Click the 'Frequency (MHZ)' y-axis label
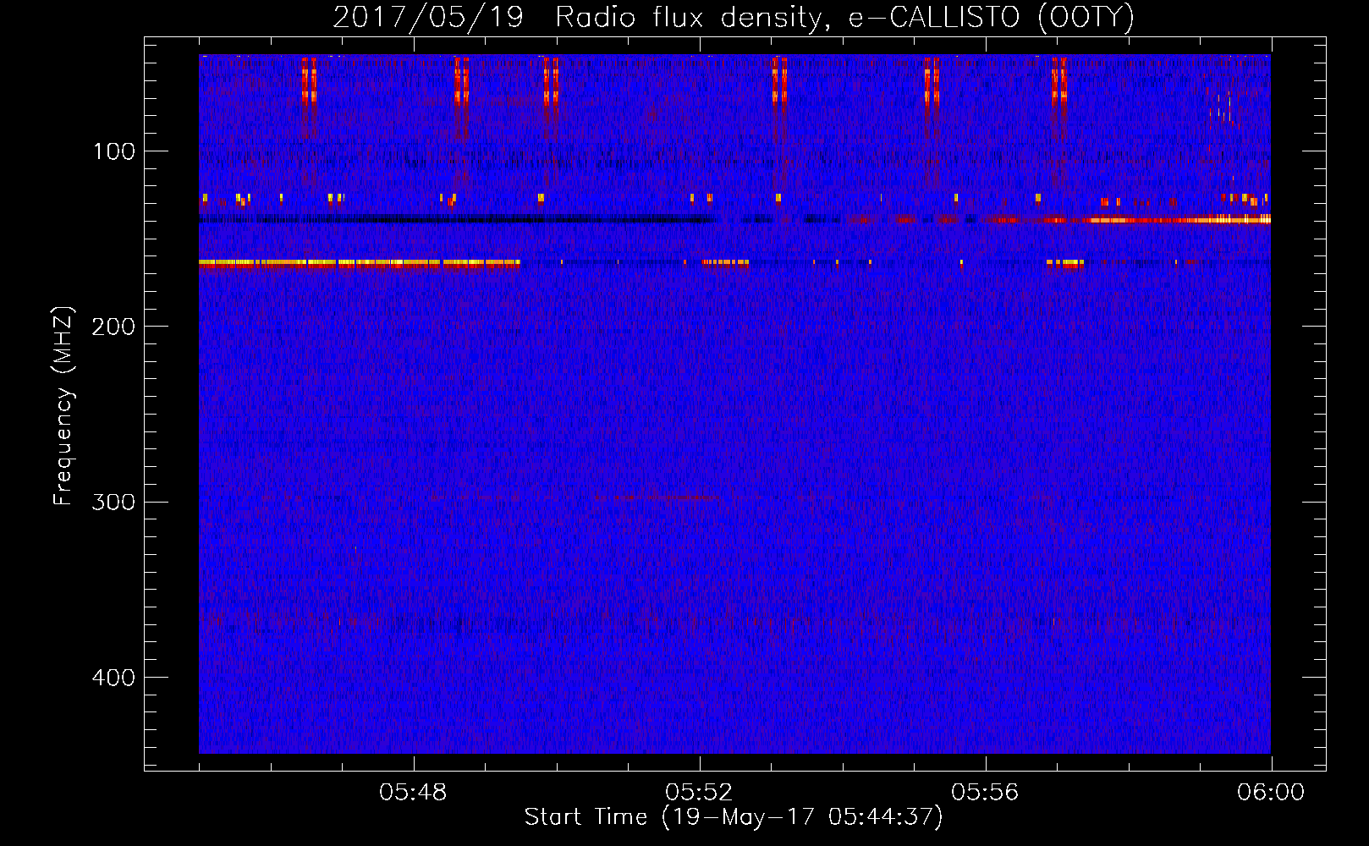1369x846 pixels. (63, 406)
